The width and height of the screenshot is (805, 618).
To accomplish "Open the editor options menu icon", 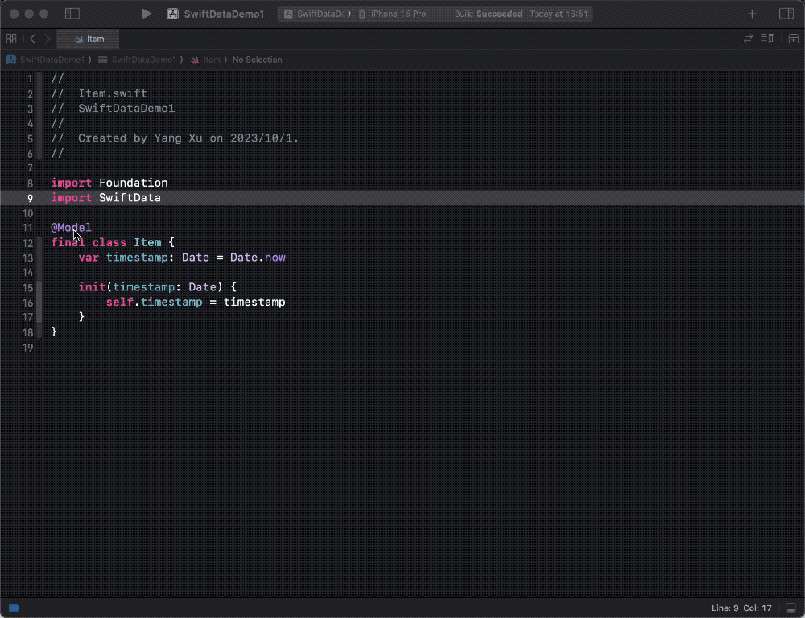I will tap(767, 38).
